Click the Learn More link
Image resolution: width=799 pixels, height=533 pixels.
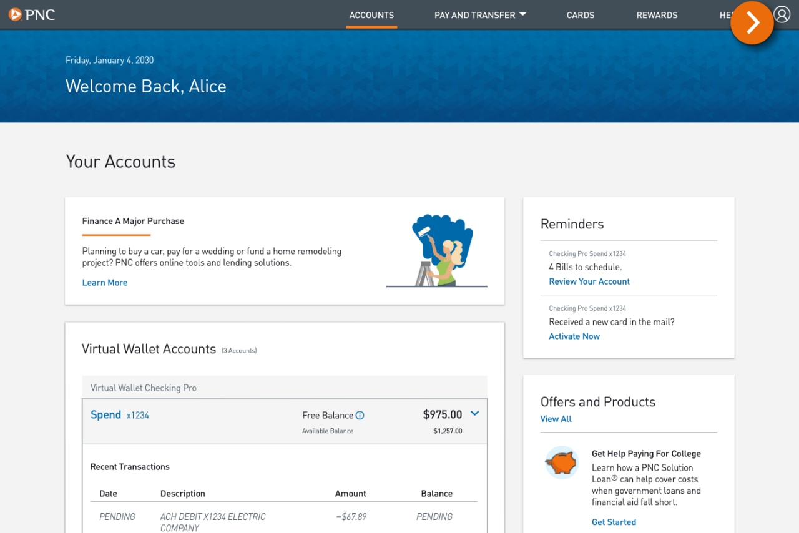click(104, 282)
